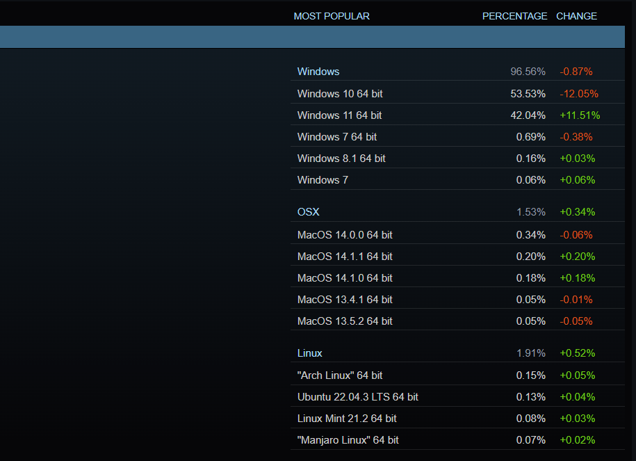Collapse the OSX category row
The height and width of the screenshot is (461, 636).
[x=309, y=212]
